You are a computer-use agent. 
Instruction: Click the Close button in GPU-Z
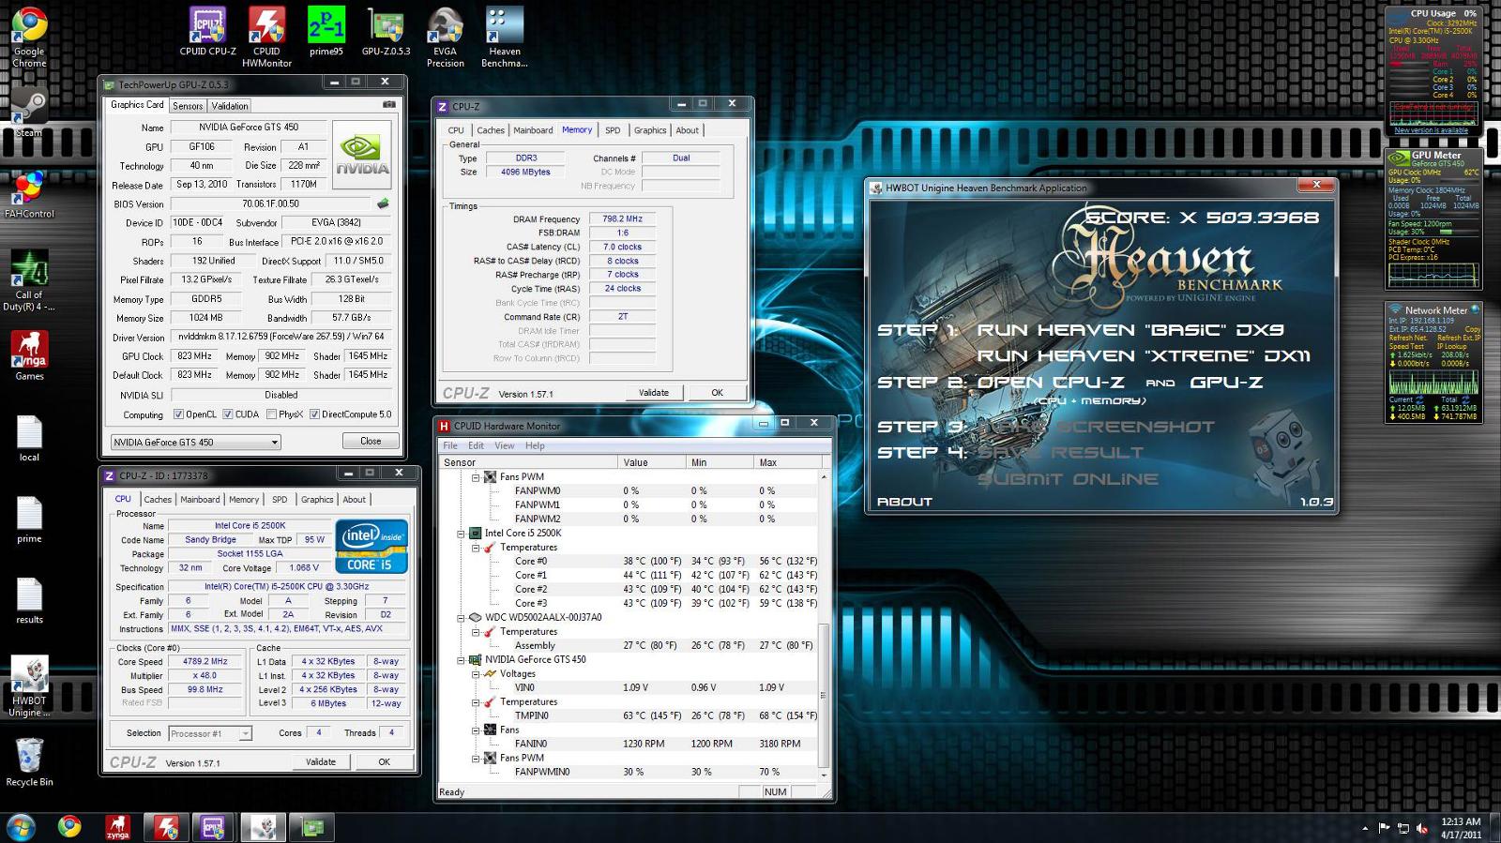[371, 442]
